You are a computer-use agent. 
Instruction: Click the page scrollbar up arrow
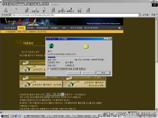point(156,19)
